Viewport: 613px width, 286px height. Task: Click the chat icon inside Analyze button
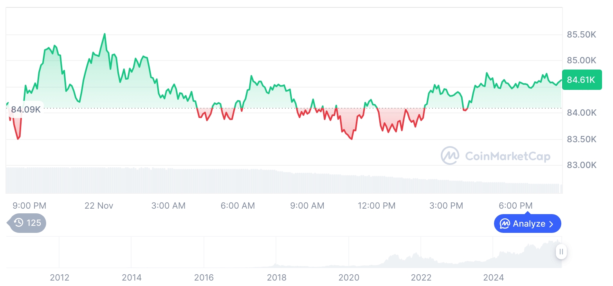click(x=505, y=224)
